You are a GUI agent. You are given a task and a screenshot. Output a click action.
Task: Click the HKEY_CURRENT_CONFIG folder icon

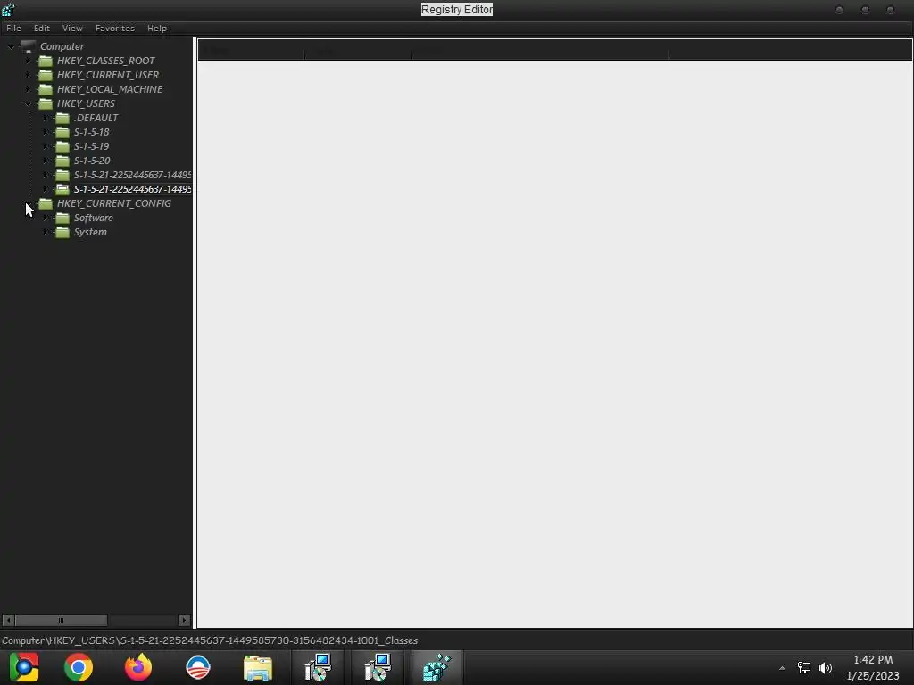(46, 203)
